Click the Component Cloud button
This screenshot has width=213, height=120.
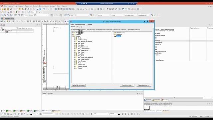click(x=8, y=18)
